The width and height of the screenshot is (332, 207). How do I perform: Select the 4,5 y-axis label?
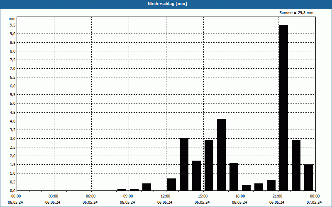tap(13, 112)
